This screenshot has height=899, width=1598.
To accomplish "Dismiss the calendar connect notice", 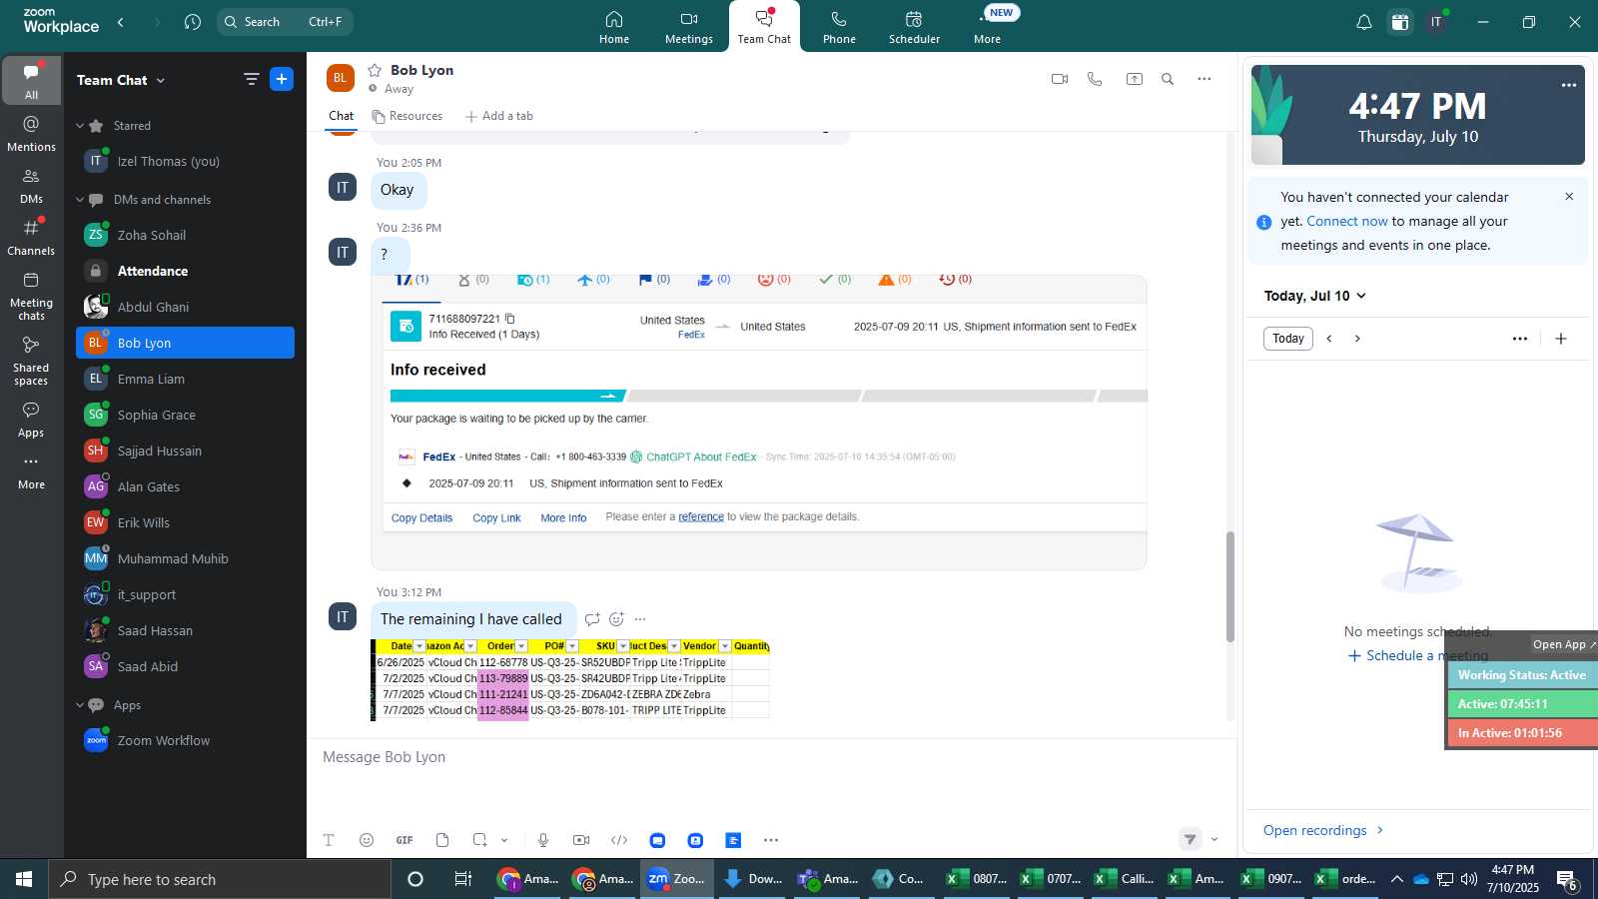I will 1569,197.
